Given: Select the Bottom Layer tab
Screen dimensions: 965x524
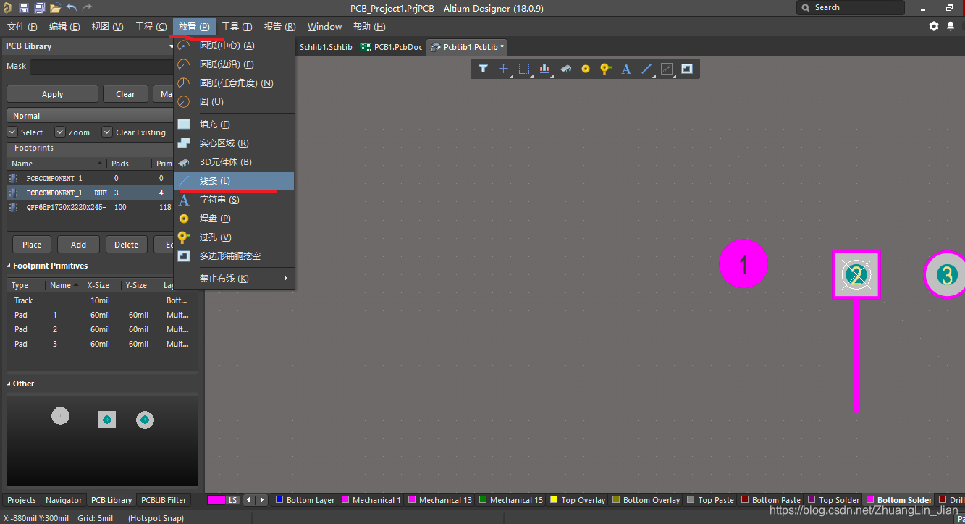Looking at the screenshot, I should (305, 500).
